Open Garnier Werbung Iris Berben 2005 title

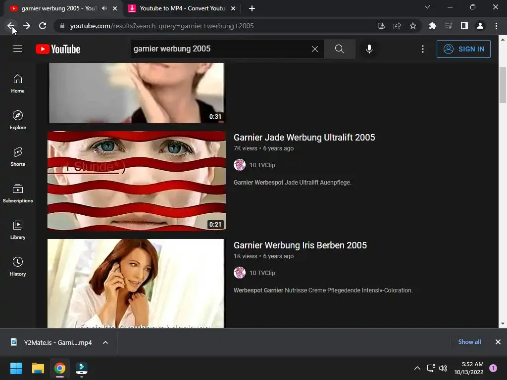pyautogui.click(x=300, y=245)
